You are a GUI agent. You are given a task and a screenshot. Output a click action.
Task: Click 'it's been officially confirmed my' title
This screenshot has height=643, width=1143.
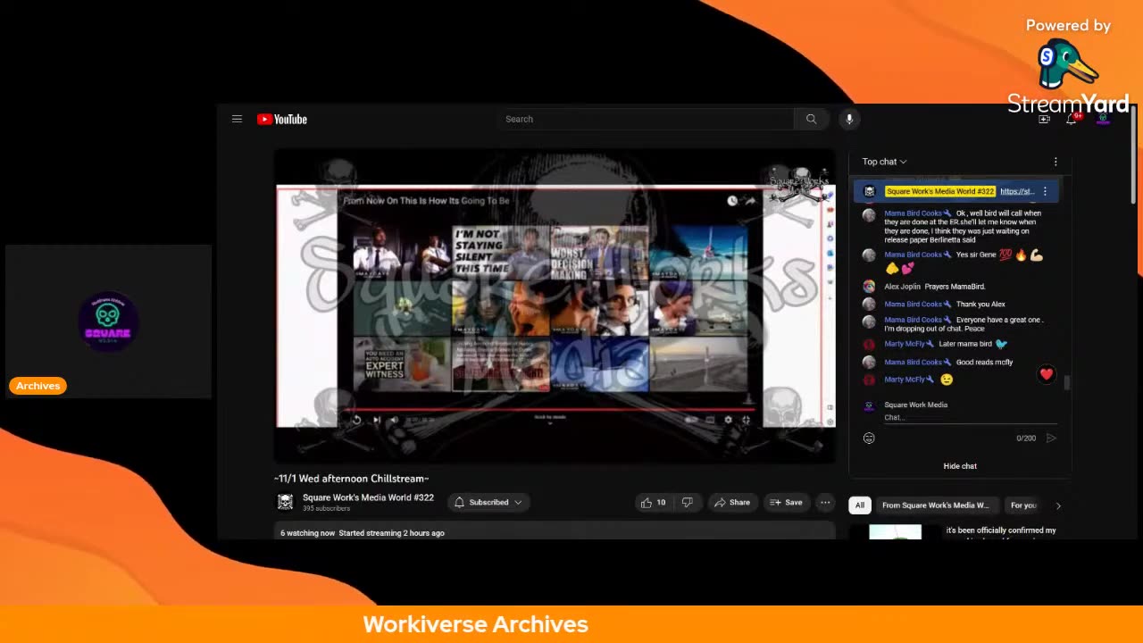(1001, 530)
